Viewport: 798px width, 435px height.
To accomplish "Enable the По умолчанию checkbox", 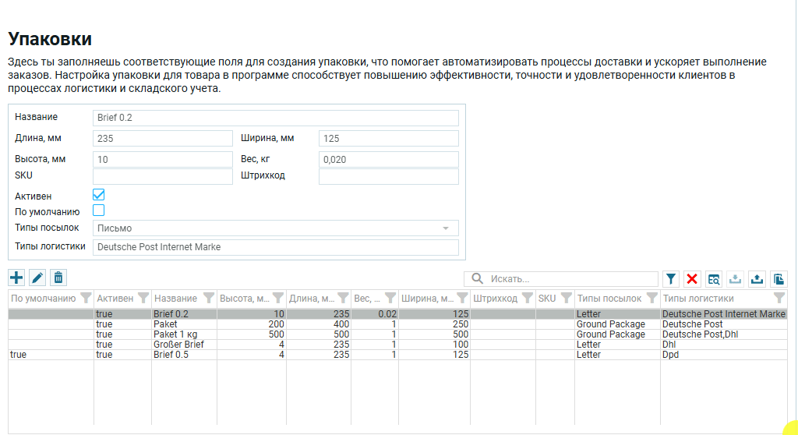I will pyautogui.click(x=99, y=210).
